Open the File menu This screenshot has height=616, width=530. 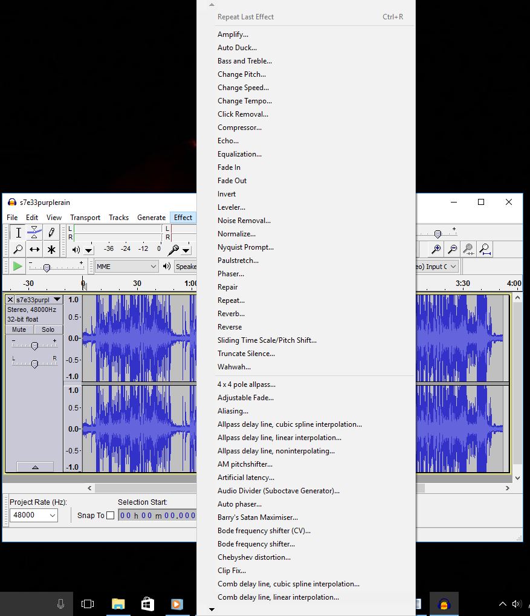click(12, 217)
